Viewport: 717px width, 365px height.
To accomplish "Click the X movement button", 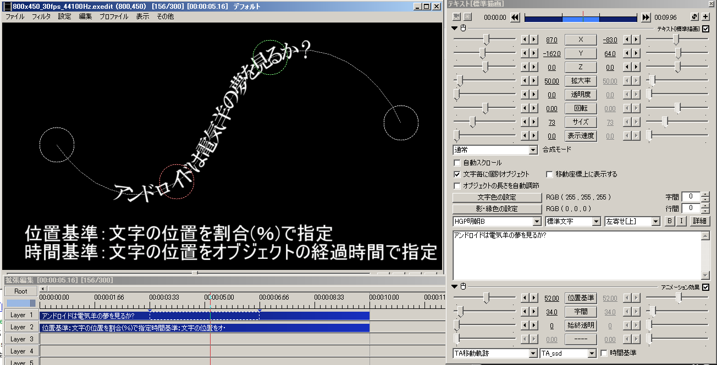I will click(581, 40).
